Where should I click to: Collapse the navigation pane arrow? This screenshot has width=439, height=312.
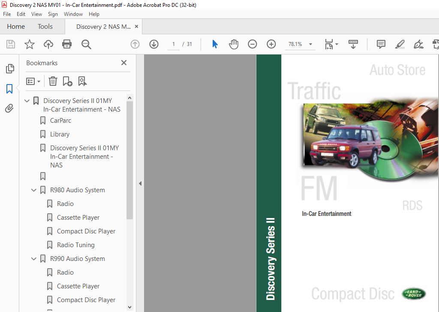point(140,184)
